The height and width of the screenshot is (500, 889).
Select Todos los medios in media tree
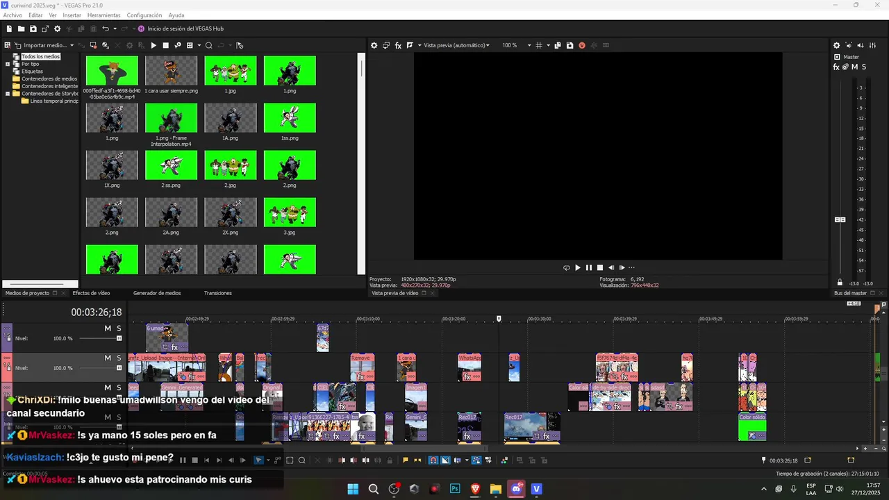(x=40, y=56)
